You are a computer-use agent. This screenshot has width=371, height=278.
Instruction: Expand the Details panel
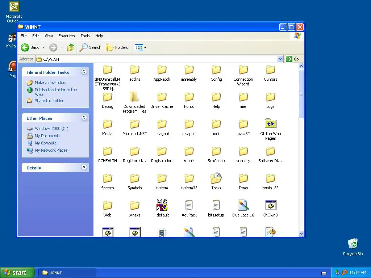coord(84,167)
